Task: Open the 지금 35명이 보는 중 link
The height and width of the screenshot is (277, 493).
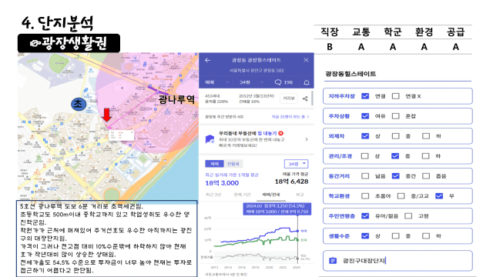Action: pos(290,116)
